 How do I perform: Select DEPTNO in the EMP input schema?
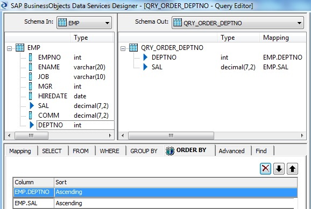[51, 125]
